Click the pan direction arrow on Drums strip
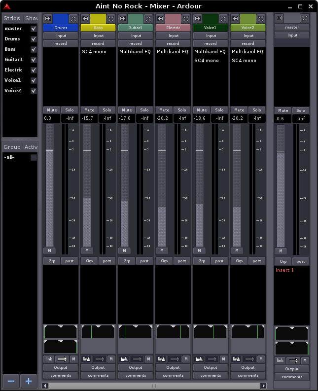The width and height of the screenshot is (318, 391). click(x=62, y=359)
